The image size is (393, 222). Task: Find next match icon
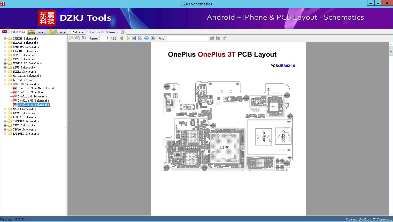click(218, 38)
